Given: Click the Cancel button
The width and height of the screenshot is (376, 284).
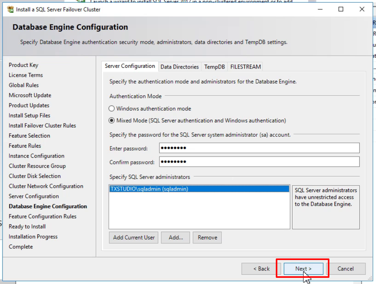Looking at the screenshot, I should click(346, 269).
